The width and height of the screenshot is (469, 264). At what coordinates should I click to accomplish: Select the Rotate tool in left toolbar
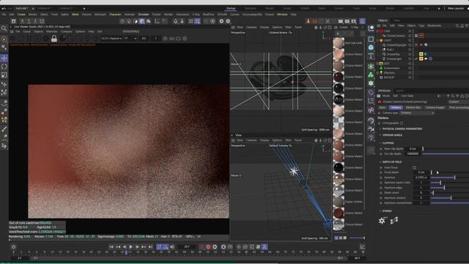[4, 67]
